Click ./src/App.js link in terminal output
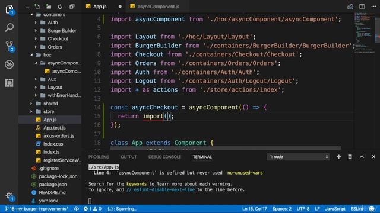The image size is (380, 213). pos(104,167)
